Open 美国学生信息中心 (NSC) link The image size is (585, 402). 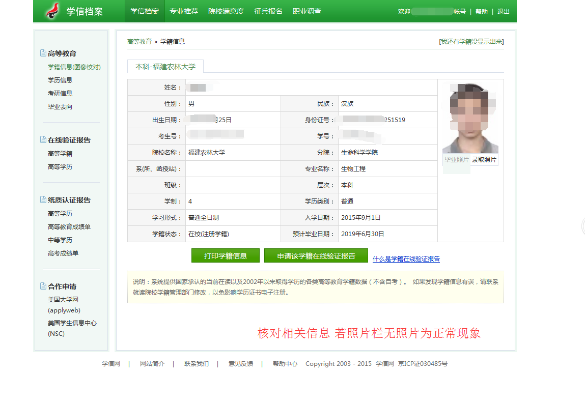[x=72, y=328]
